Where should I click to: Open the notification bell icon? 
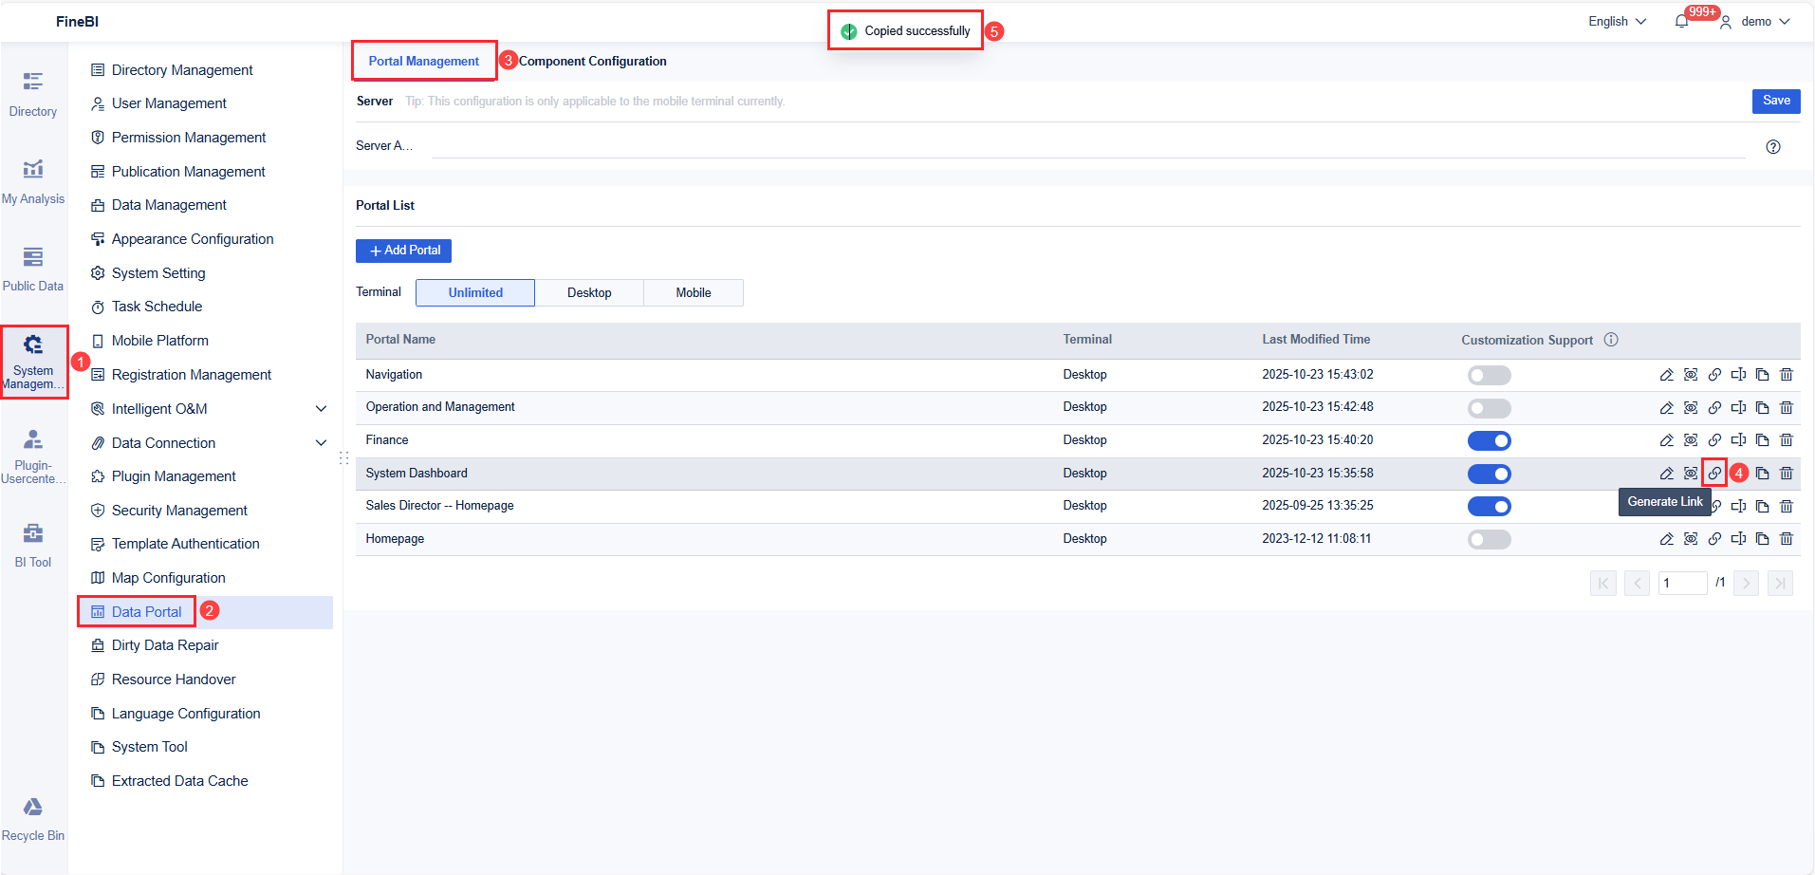coord(1681,21)
